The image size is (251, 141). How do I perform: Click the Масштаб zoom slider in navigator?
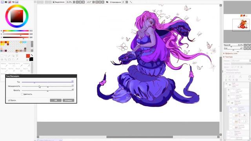tap(233, 47)
